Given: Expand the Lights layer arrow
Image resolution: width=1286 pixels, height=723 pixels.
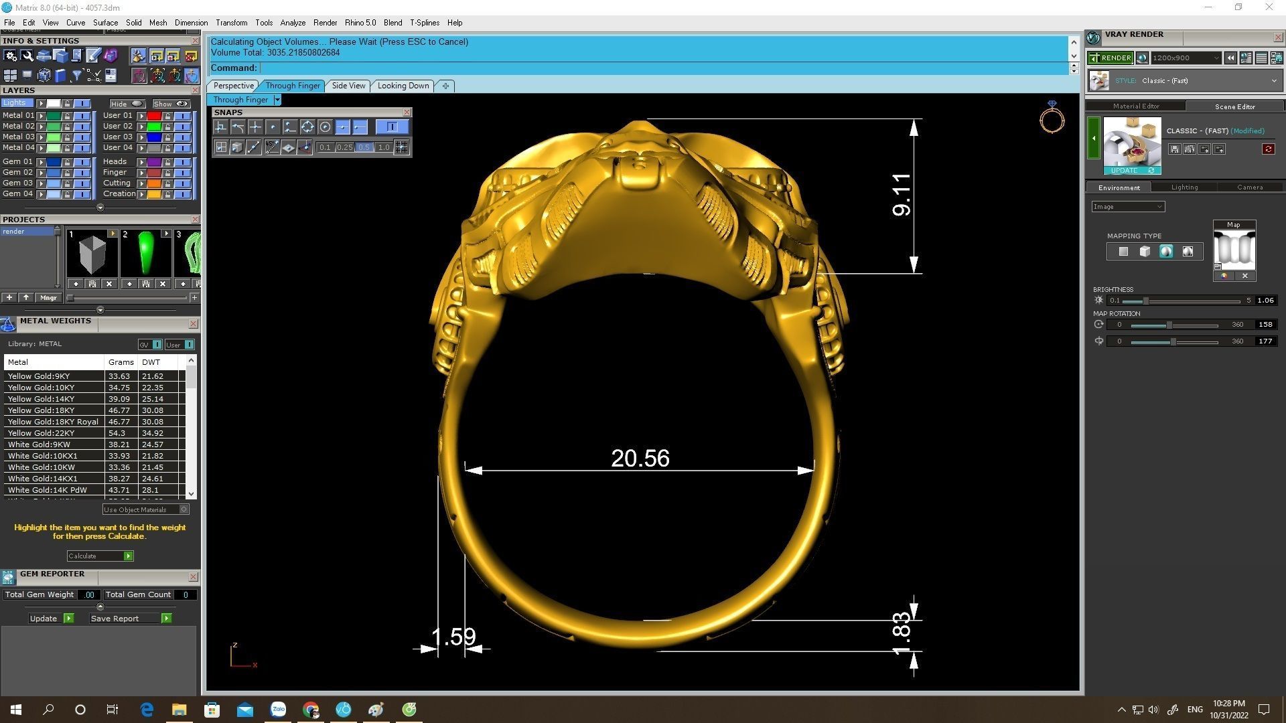Looking at the screenshot, I should click(x=41, y=103).
